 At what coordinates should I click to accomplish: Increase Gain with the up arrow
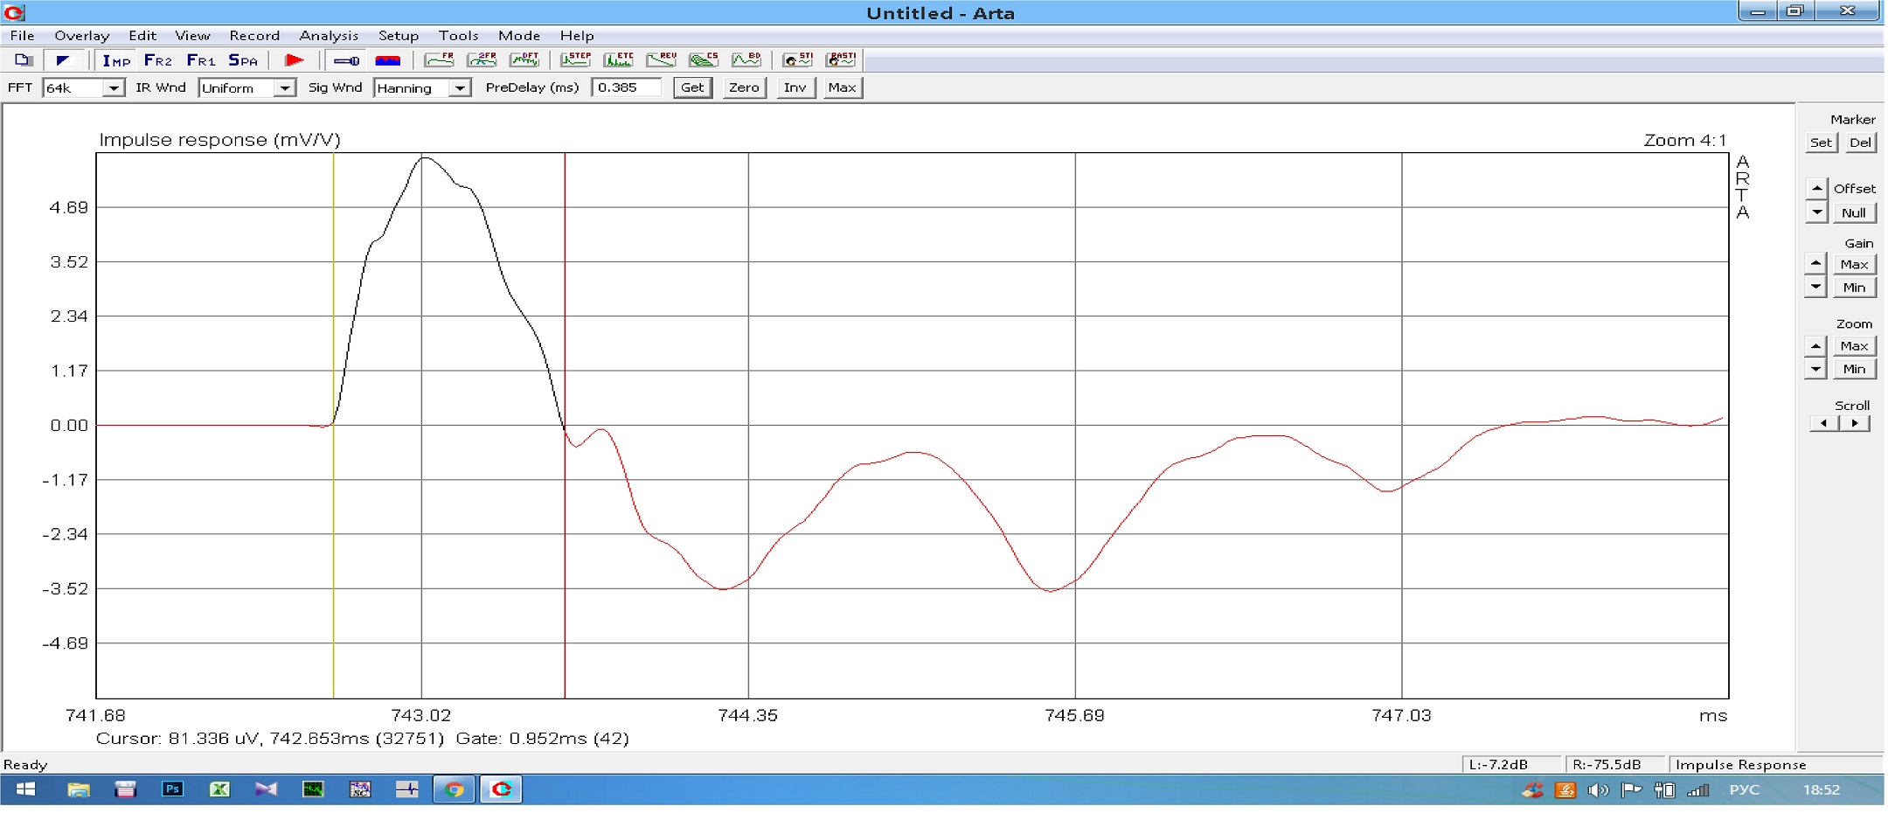pyautogui.click(x=1816, y=263)
